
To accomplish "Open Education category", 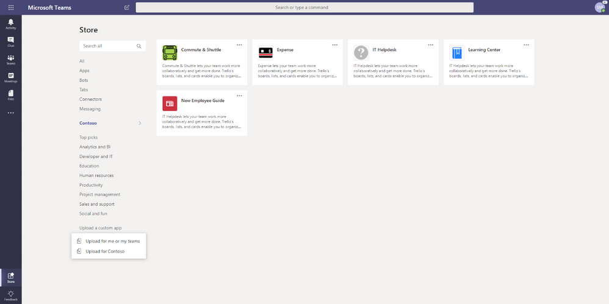I will pos(89,166).
